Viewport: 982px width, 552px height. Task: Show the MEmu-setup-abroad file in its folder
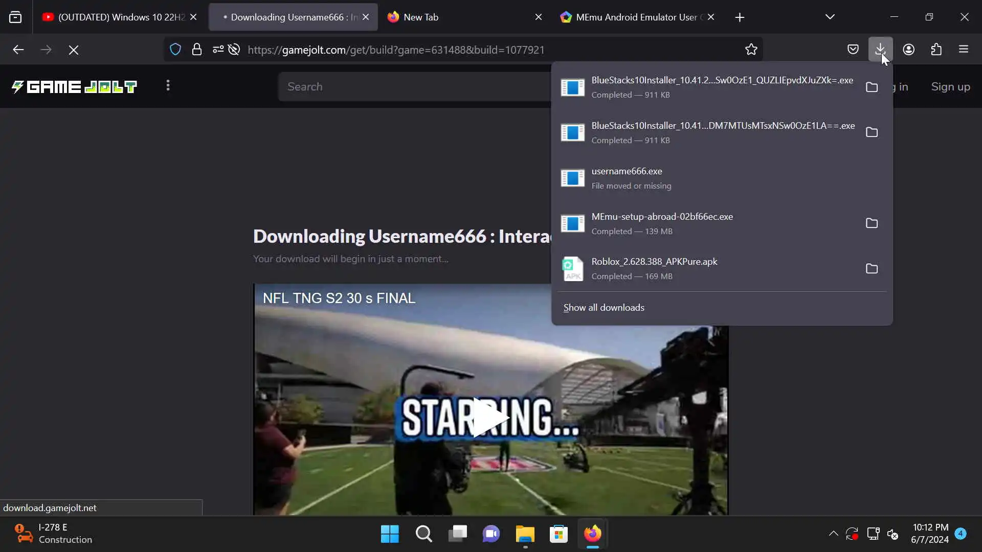click(x=872, y=223)
